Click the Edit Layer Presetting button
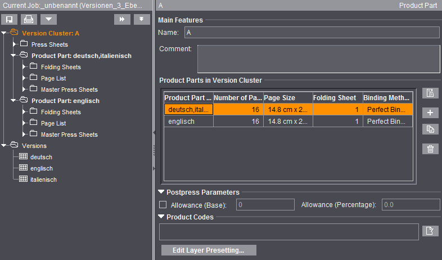The width and height of the screenshot is (442, 260). pos(209,250)
